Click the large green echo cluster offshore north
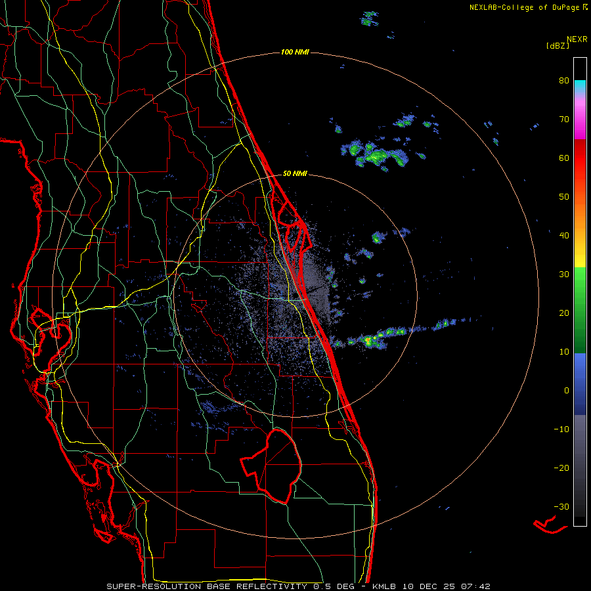Viewport: 591px width, 591px height. pyautogui.click(x=375, y=155)
